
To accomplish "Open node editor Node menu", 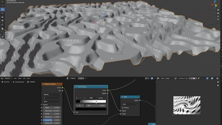I will pos(28,78).
